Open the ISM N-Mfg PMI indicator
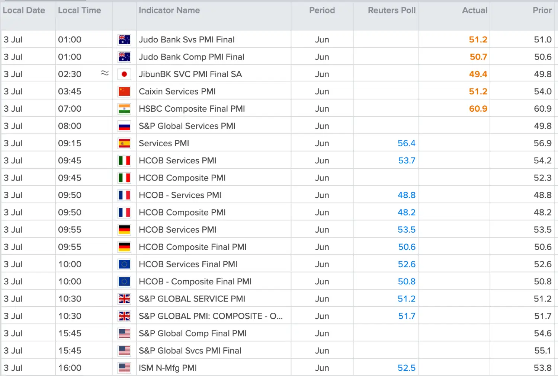Viewport: 558px width, 376px height. 168,368
